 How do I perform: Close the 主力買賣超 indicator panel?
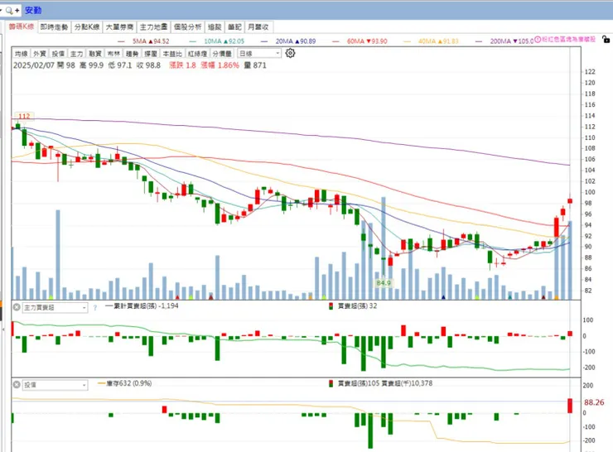17,307
